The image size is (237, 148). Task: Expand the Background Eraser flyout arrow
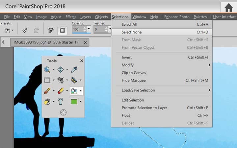(81, 91)
